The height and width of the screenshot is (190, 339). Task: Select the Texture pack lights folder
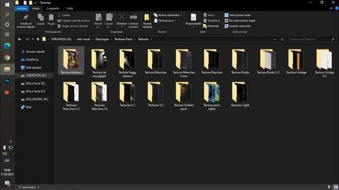click(212, 96)
